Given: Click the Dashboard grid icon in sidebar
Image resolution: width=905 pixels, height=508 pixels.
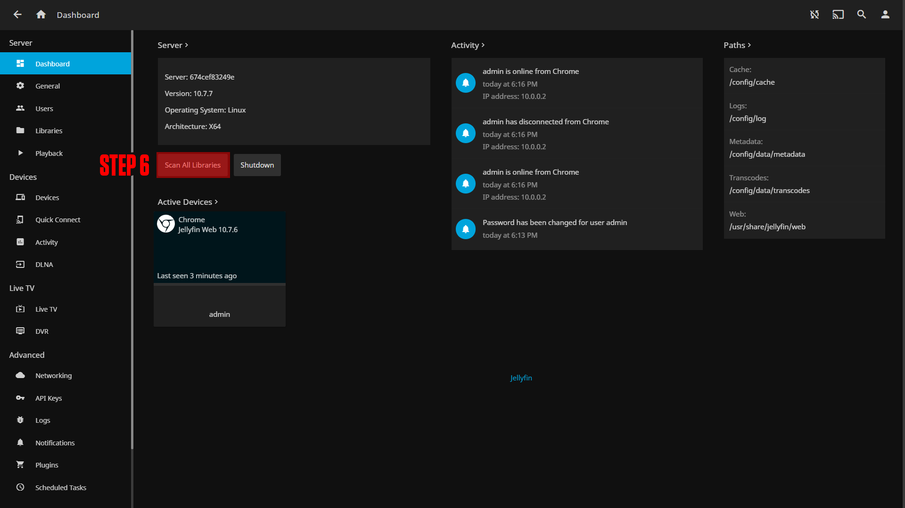Looking at the screenshot, I should [20, 64].
